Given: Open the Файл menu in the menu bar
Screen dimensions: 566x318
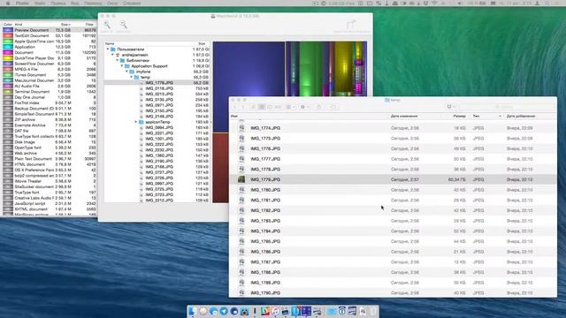Looking at the screenshot, I should tap(40, 4).
